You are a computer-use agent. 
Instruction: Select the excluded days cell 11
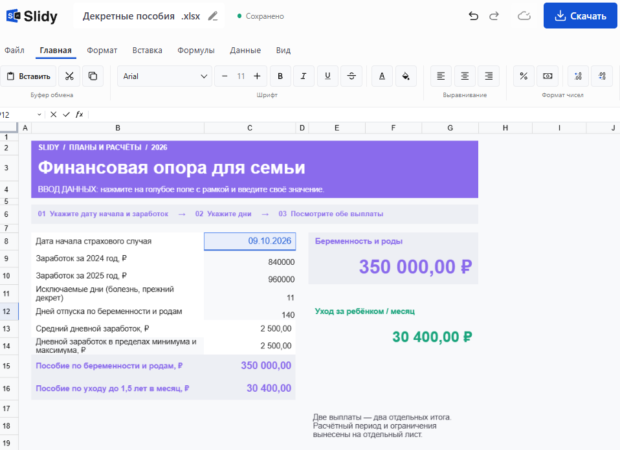(250, 294)
